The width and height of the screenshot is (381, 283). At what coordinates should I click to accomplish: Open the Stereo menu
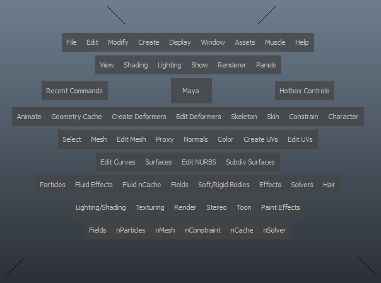[216, 207]
